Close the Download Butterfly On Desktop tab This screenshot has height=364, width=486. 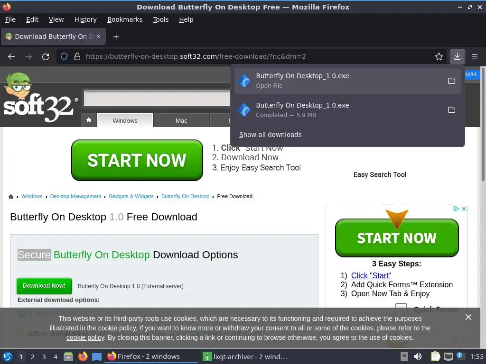point(98,36)
